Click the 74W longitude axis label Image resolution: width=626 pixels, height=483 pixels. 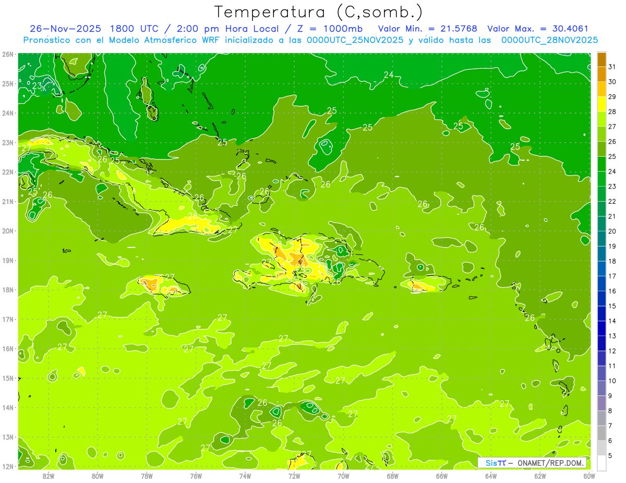click(245, 475)
